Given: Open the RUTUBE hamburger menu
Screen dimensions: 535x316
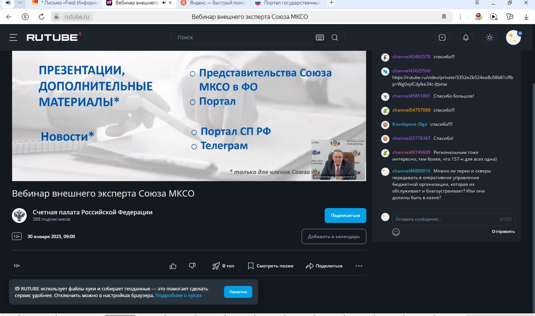Looking at the screenshot, I should (13, 37).
